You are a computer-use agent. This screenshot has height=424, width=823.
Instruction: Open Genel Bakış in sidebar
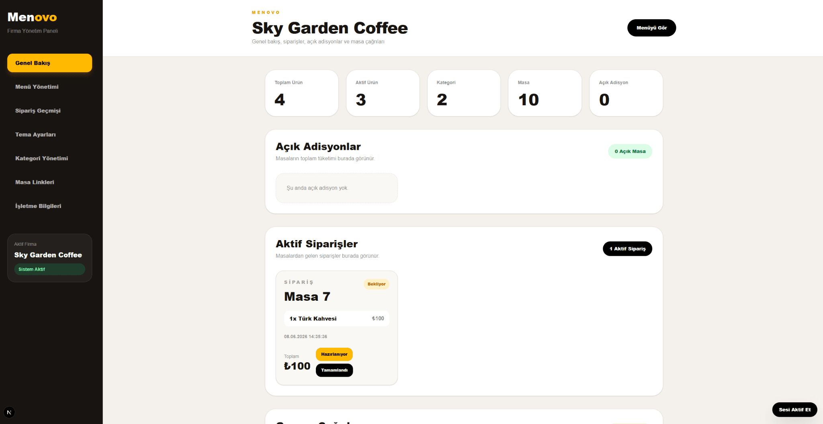point(49,63)
